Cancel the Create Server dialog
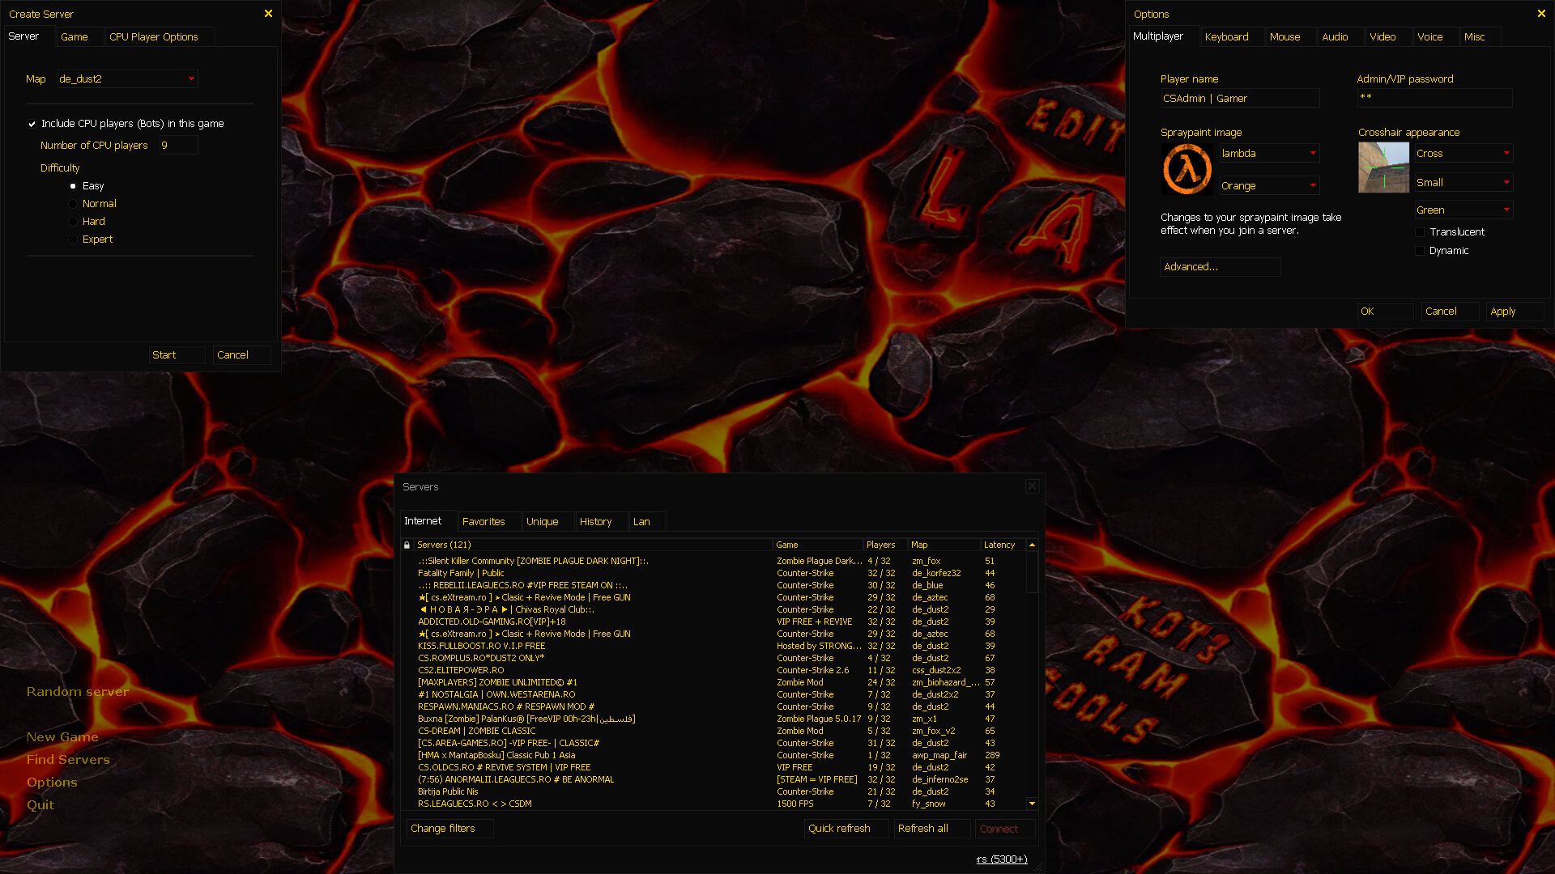This screenshot has height=874, width=1555. tap(242, 355)
